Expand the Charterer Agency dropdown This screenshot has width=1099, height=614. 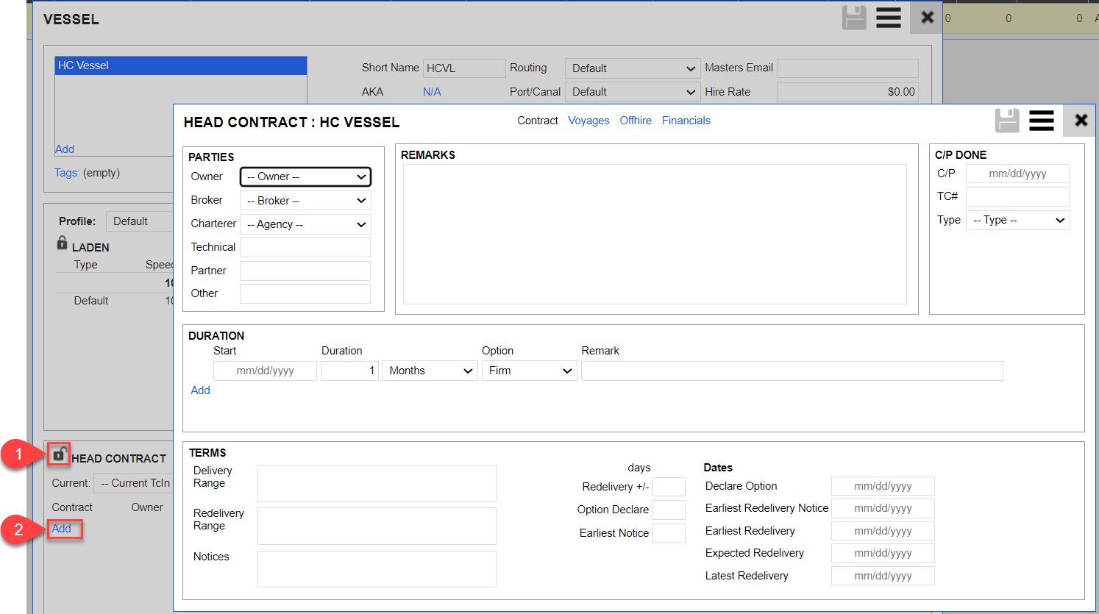(x=305, y=224)
